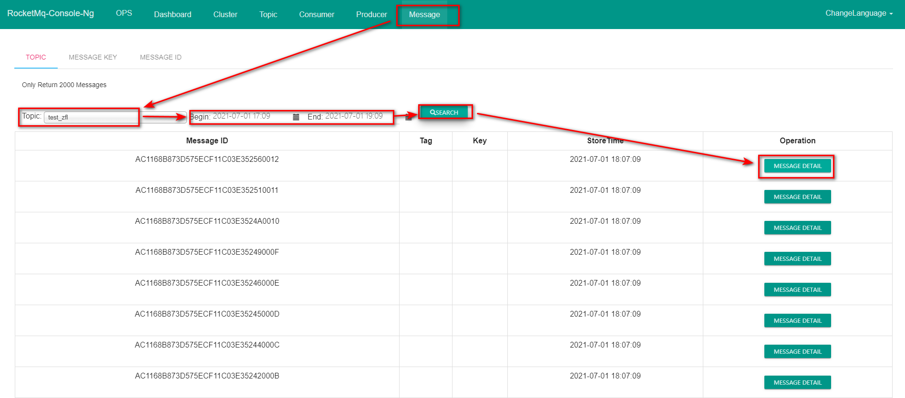View Message Detail for ID ending 4A0010
Viewport: 905px width, 398px height.
[x=797, y=228]
